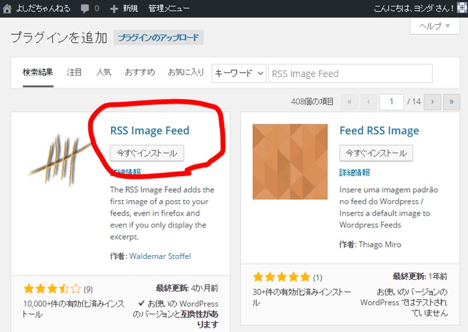This screenshot has width=468, height=332.
Task: Click RSS Image Feed plugin thumbnail
Action: 60,161
